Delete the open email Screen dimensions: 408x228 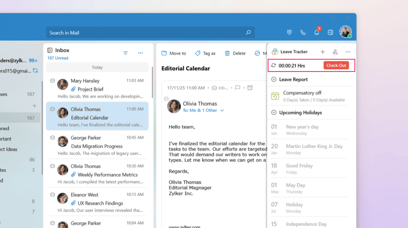tap(235, 53)
